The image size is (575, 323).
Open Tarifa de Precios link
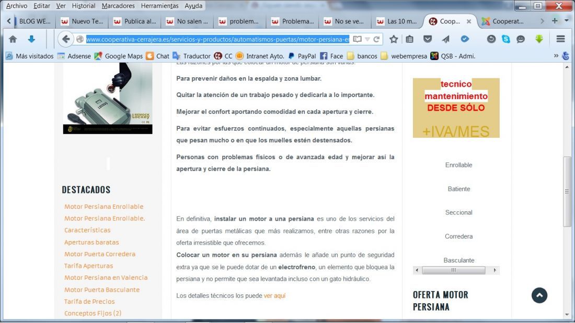[x=89, y=302]
